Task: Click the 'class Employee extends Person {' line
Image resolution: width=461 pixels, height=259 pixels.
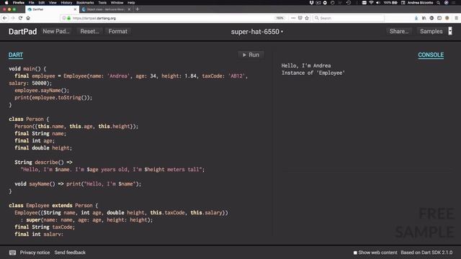Action: click(x=53, y=206)
